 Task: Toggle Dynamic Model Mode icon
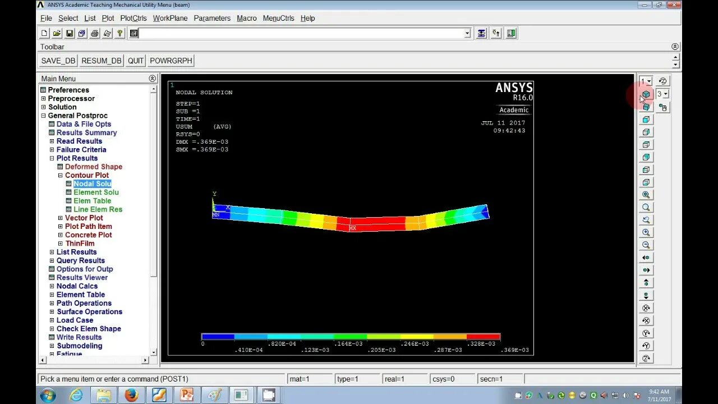(x=663, y=107)
